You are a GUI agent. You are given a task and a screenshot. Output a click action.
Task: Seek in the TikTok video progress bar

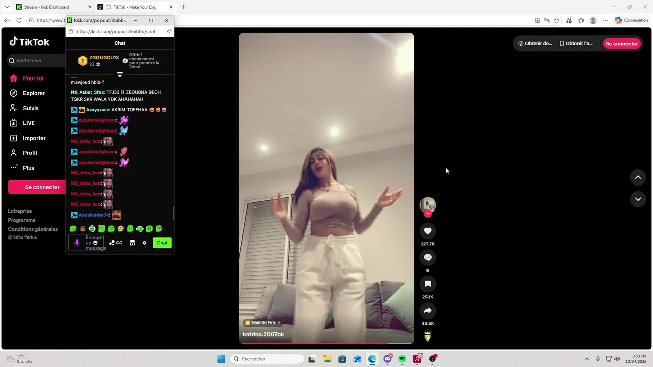tap(326, 343)
